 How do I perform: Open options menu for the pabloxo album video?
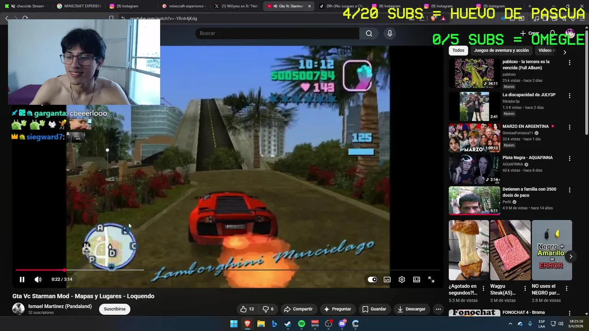(570, 63)
